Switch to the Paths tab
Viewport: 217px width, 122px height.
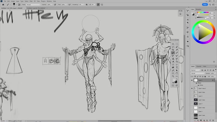coord(205,66)
